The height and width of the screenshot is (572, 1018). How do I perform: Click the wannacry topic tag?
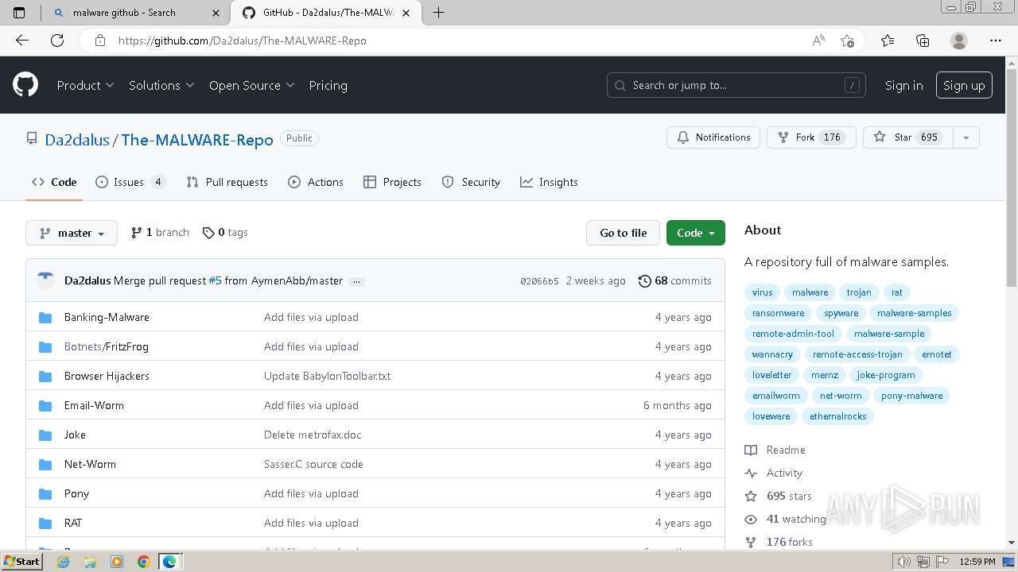click(x=772, y=354)
